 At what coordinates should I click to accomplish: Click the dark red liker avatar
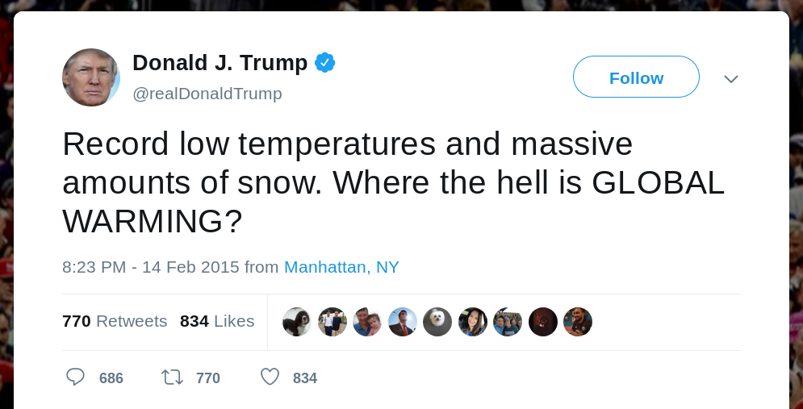coord(542,322)
